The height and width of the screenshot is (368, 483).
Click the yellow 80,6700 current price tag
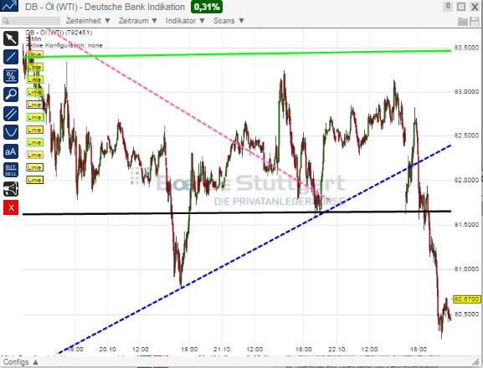tap(466, 299)
